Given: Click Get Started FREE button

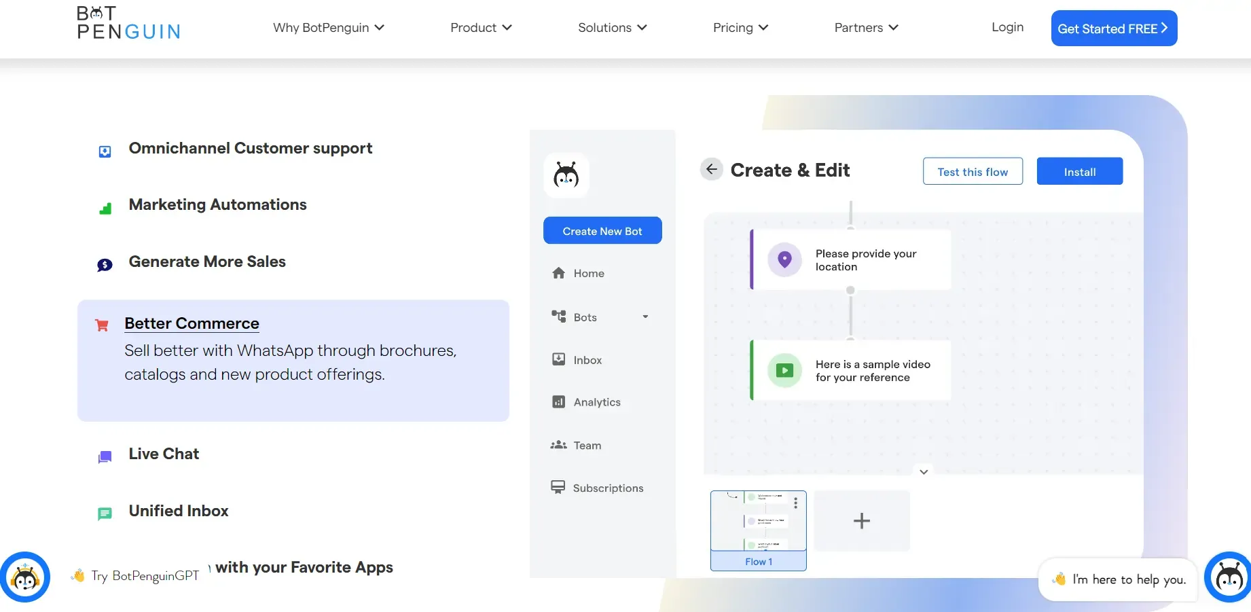Looking at the screenshot, I should 1114,29.
